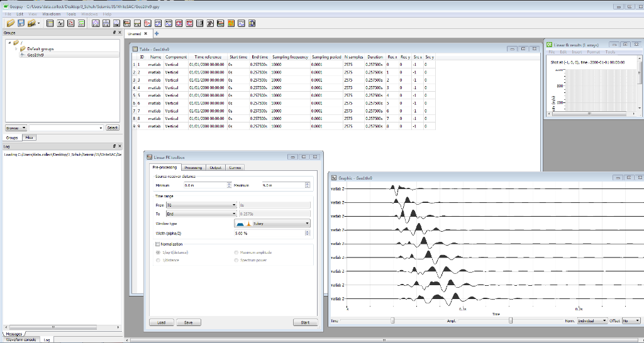Image resolution: width=644 pixels, height=343 pixels.
Task: Select the Maximum amplitude radio option
Action: [x=236, y=252]
